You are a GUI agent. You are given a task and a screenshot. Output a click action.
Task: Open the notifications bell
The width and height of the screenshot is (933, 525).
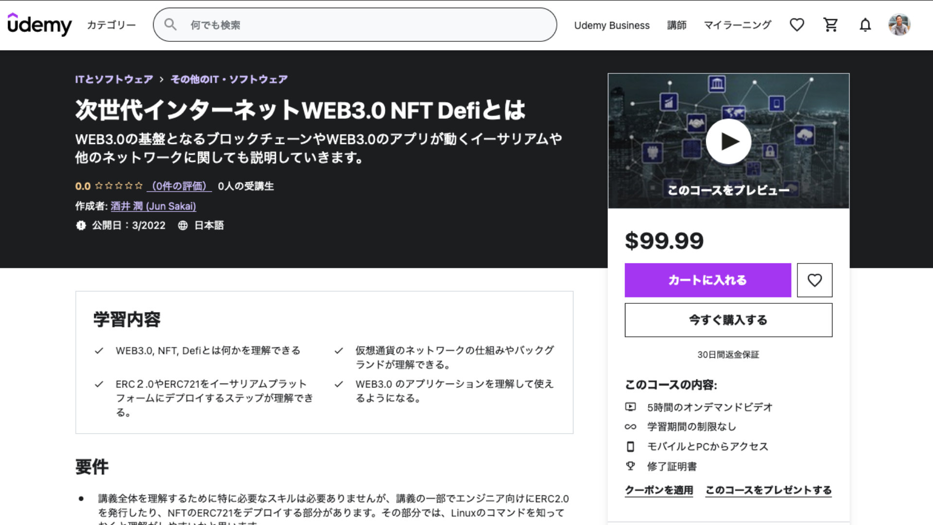tap(865, 25)
